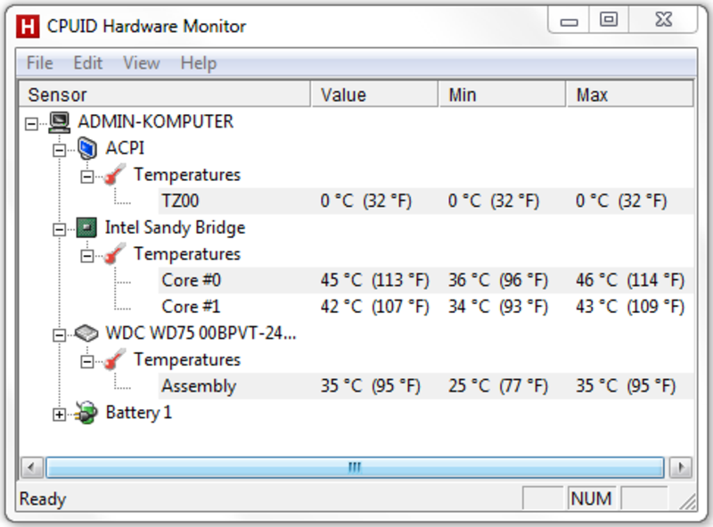Select the TZ00 sensor row

click(x=426, y=202)
